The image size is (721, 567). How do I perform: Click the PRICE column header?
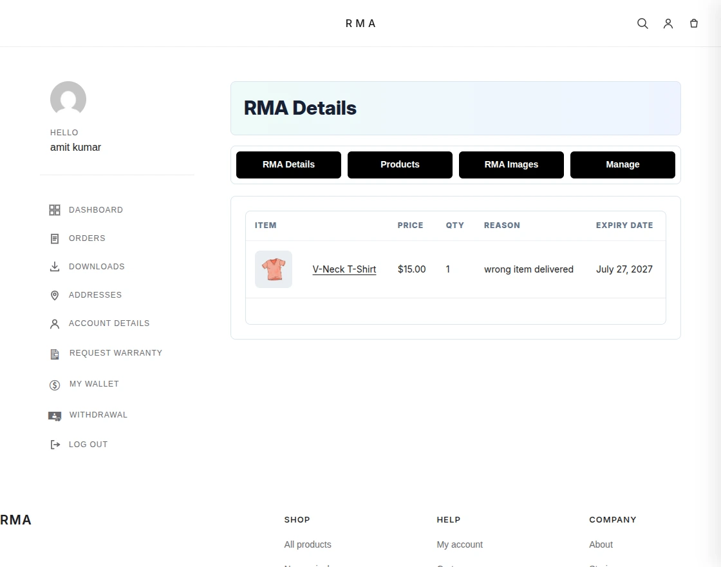pos(410,226)
